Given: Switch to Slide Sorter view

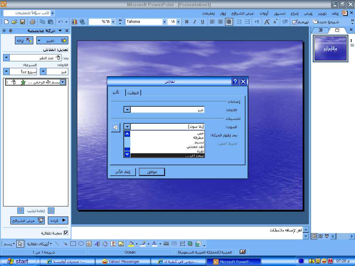Looking at the screenshot, I should click(320, 236).
